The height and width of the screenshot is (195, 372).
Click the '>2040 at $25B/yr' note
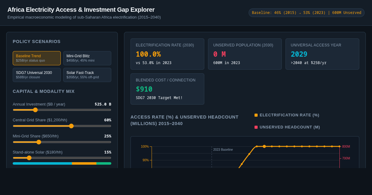click(308, 63)
